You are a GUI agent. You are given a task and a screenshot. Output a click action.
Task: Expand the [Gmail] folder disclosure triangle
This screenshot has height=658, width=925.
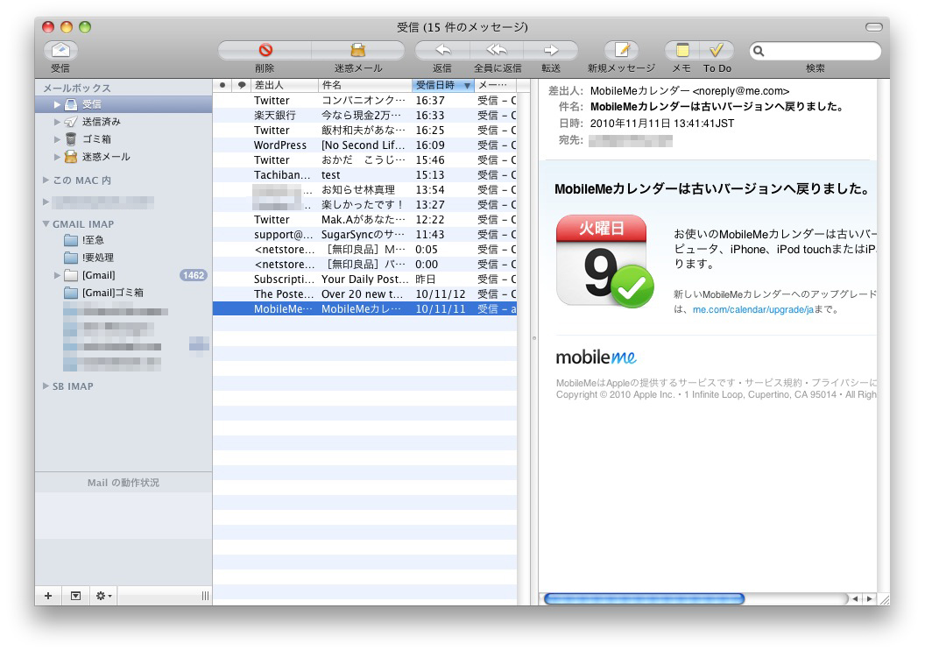58,275
